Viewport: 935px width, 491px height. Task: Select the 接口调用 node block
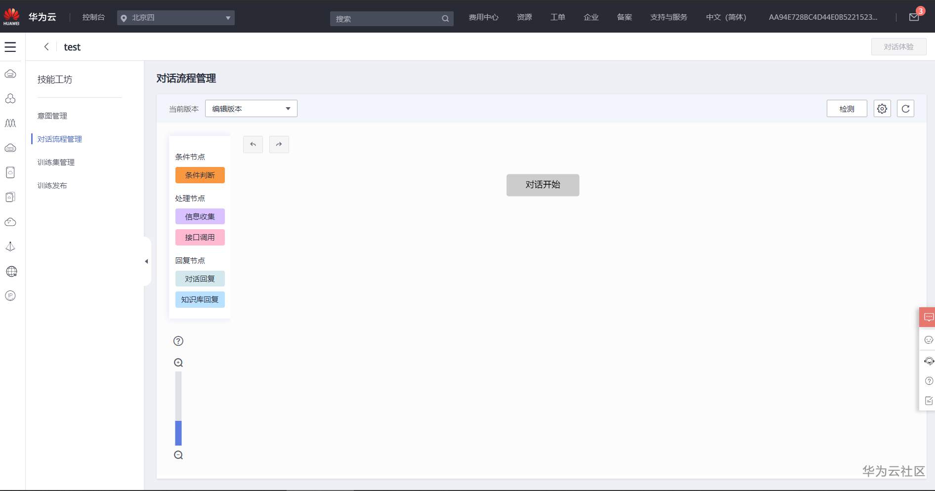coord(200,238)
